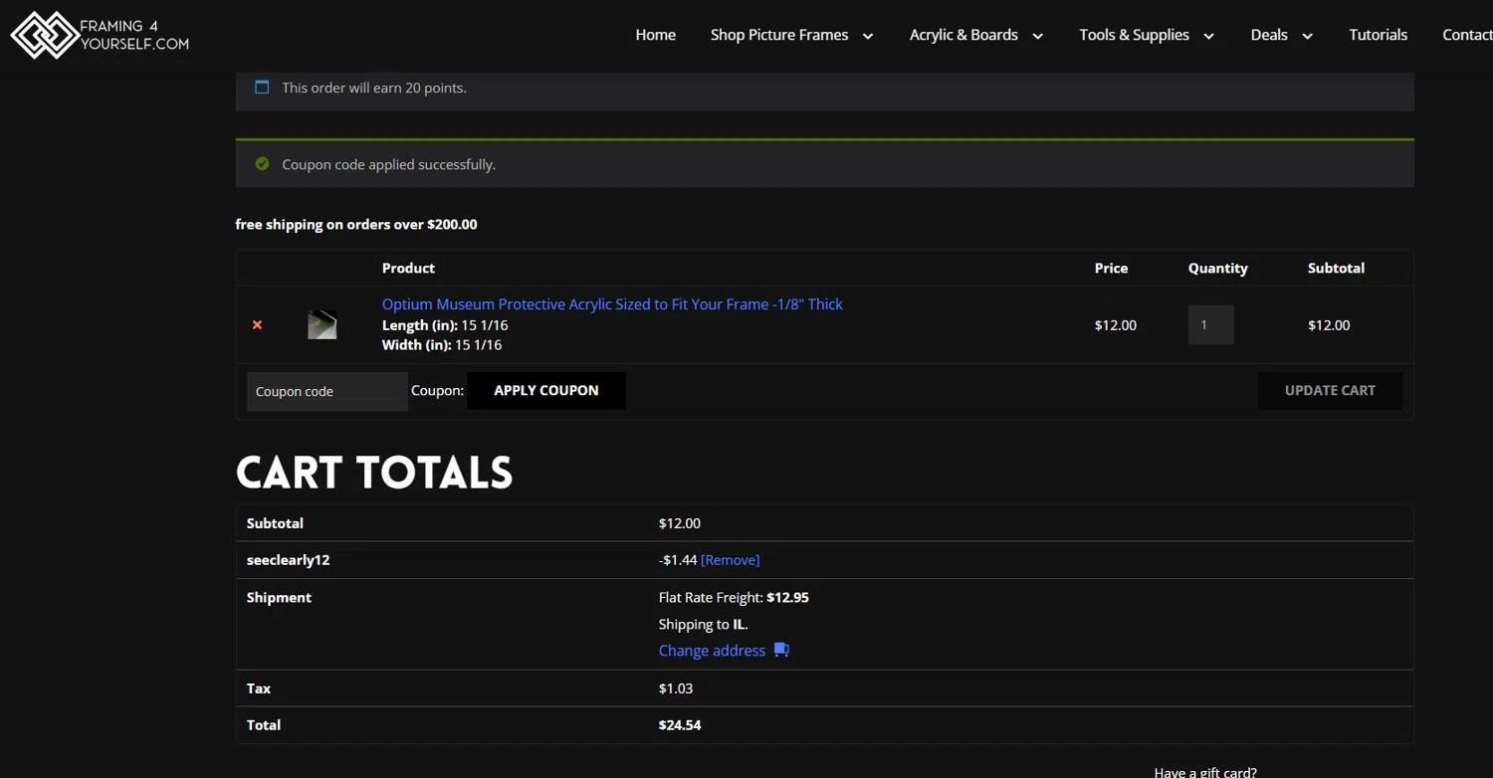This screenshot has height=778, width=1493.
Task: Click the quantity field showing 1
Action: (1210, 325)
